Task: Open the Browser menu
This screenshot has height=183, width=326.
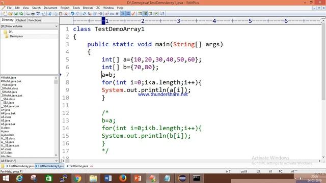Action: click(x=88, y=8)
